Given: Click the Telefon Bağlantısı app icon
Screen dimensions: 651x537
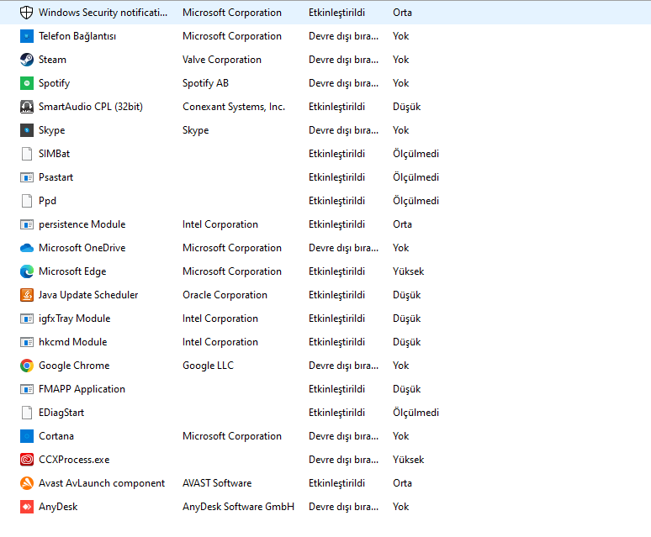Looking at the screenshot, I should [27, 36].
